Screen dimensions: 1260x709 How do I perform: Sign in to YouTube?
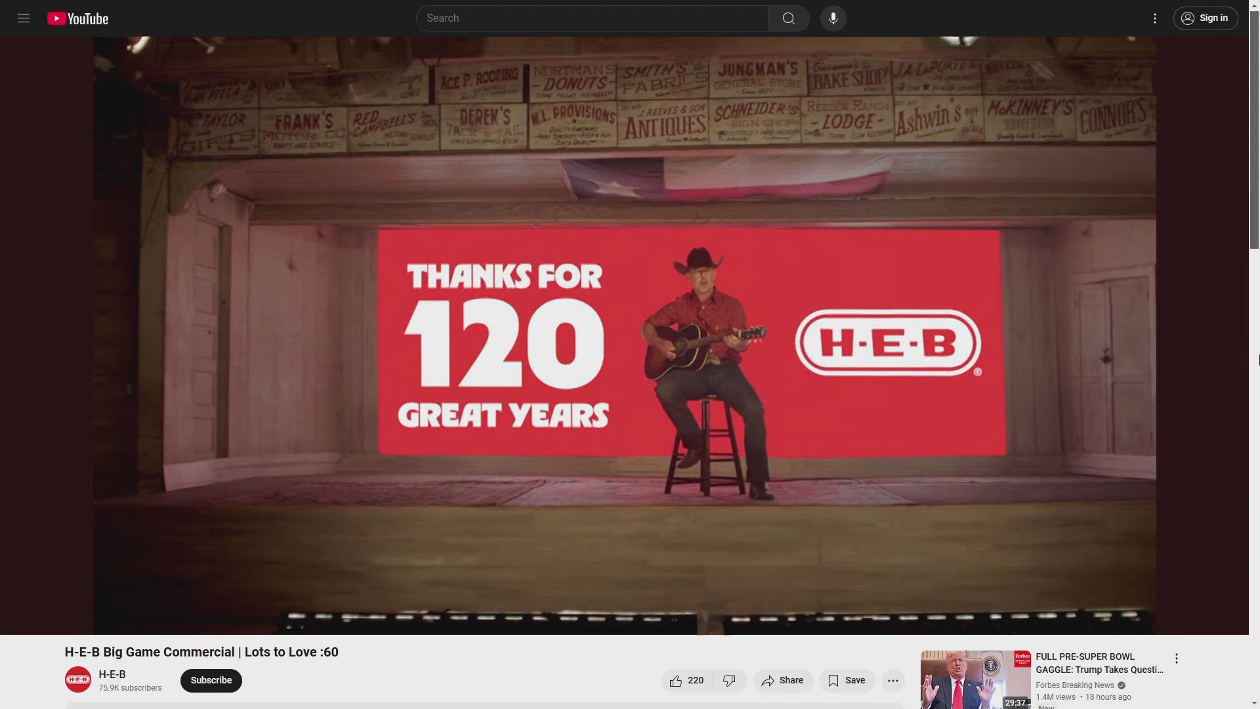1205,18
